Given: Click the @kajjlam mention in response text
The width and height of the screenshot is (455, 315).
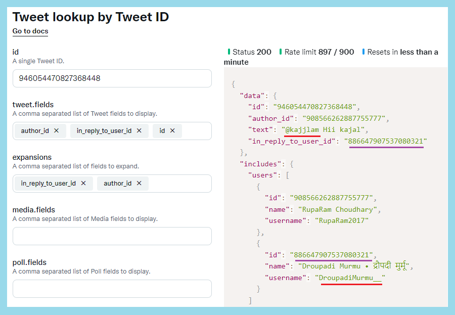Looking at the screenshot, I should pos(302,129).
